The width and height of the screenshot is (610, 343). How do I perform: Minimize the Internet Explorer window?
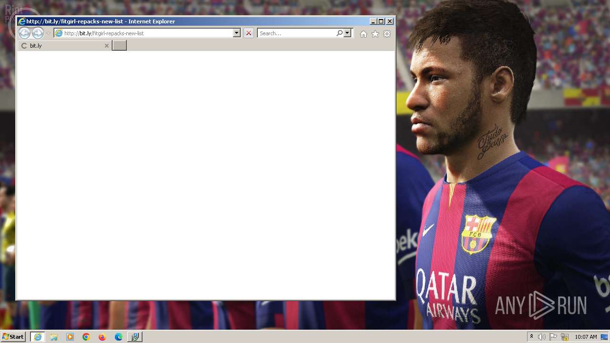(x=373, y=21)
